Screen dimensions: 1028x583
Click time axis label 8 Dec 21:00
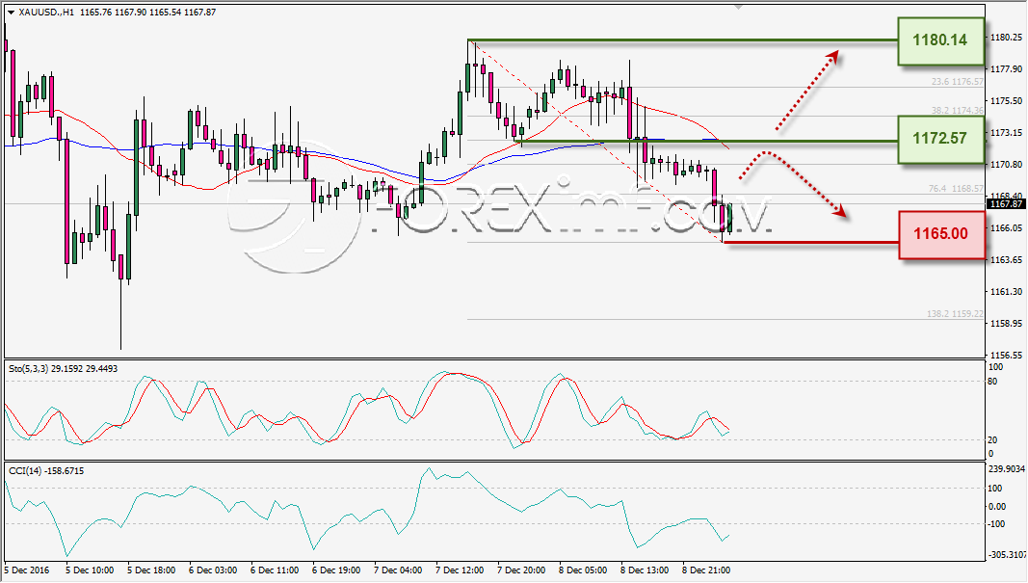706,570
